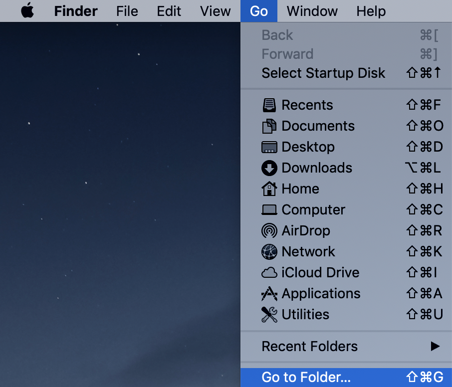Click the Computer laptop icon

[269, 210]
